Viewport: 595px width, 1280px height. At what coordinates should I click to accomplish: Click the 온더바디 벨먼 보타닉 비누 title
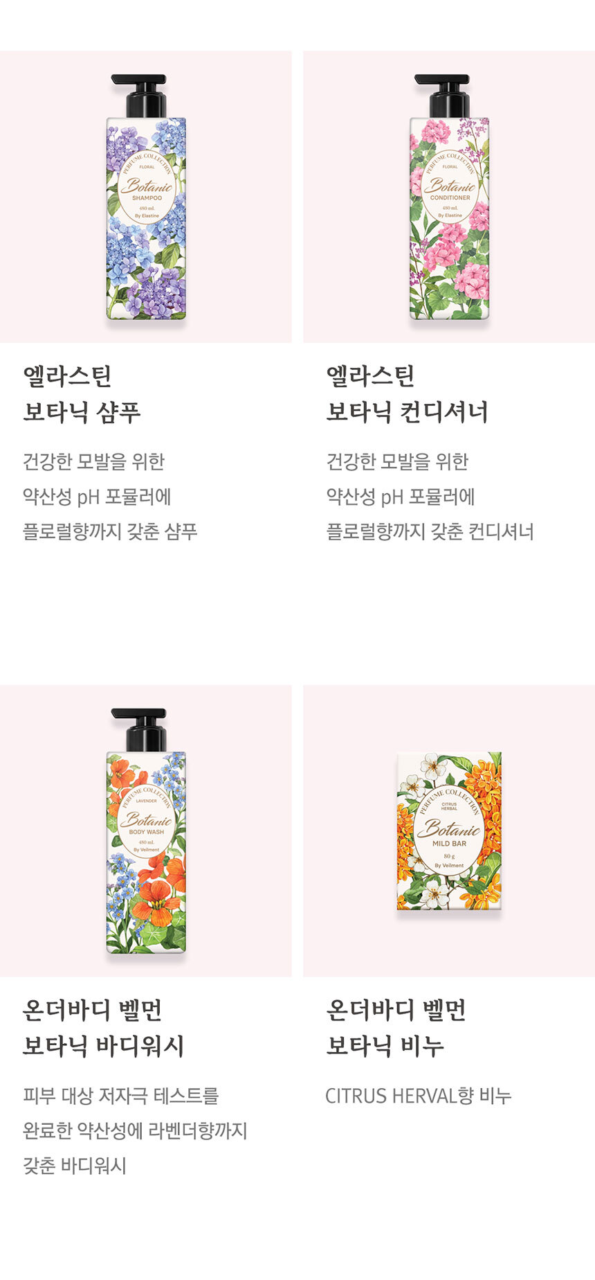[x=396, y=1028]
